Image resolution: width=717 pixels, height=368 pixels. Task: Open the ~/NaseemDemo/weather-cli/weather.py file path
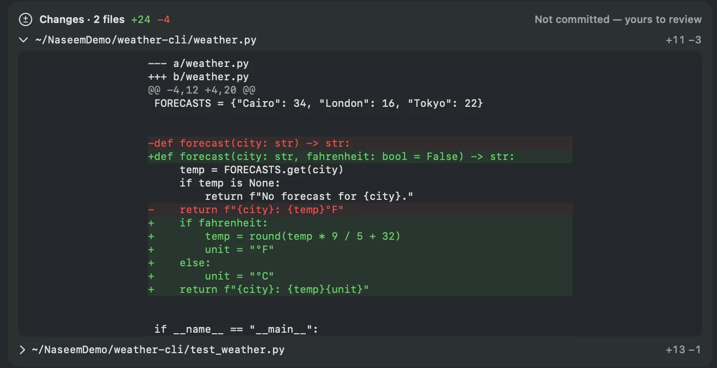click(x=146, y=40)
